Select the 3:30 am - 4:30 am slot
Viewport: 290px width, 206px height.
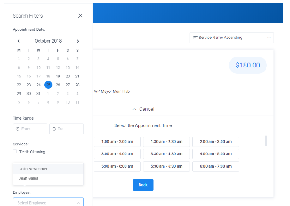coord(166,154)
